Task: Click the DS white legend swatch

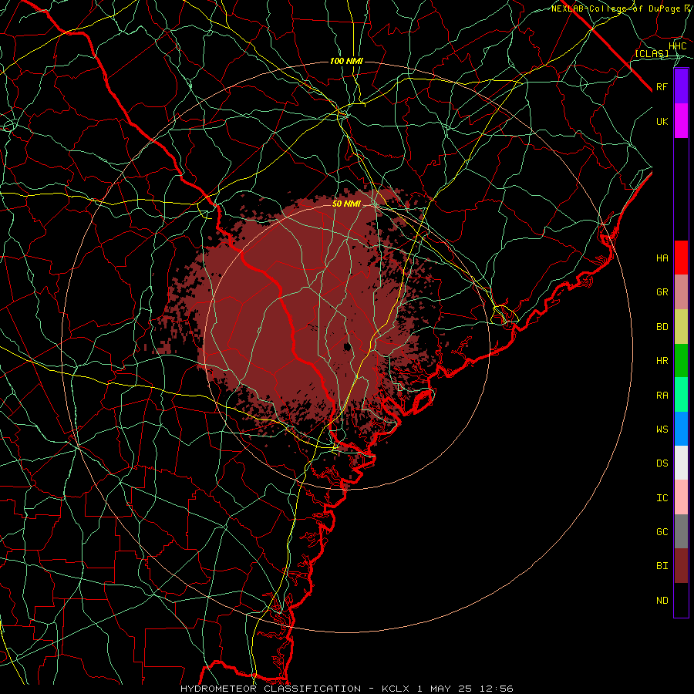Action: pos(681,463)
